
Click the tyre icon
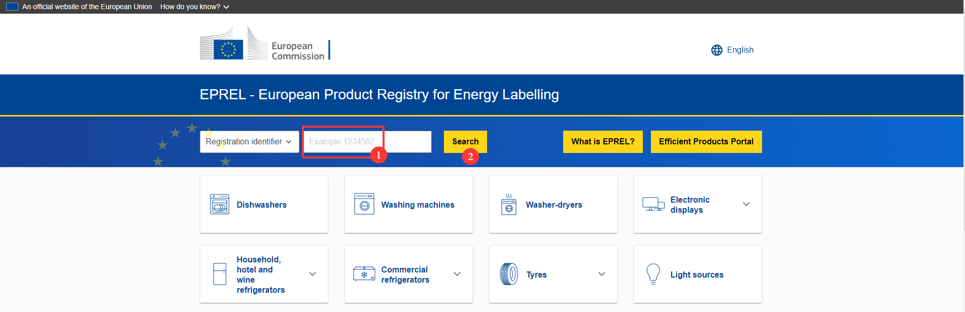(509, 274)
